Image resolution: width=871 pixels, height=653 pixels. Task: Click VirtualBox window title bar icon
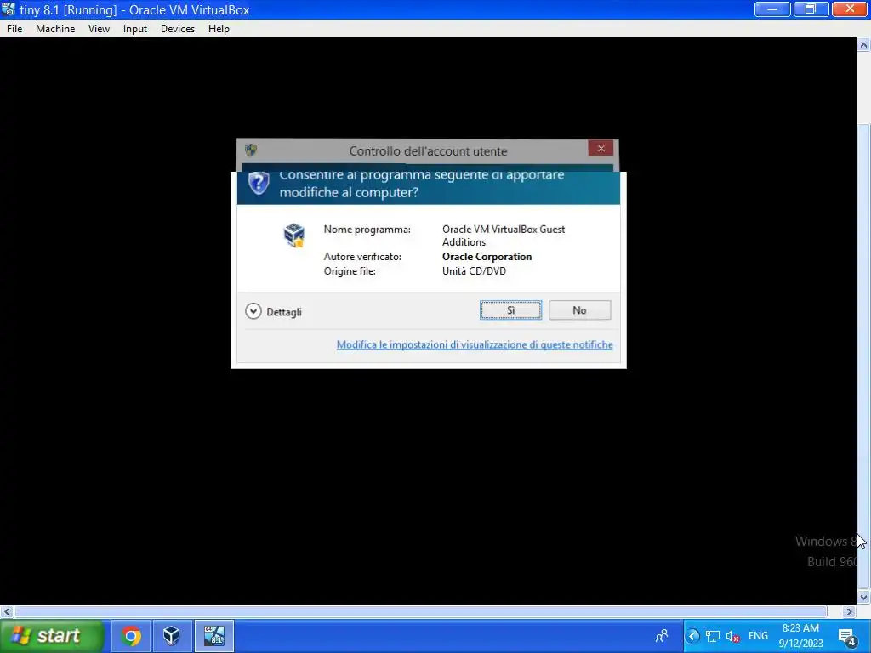pos(9,9)
